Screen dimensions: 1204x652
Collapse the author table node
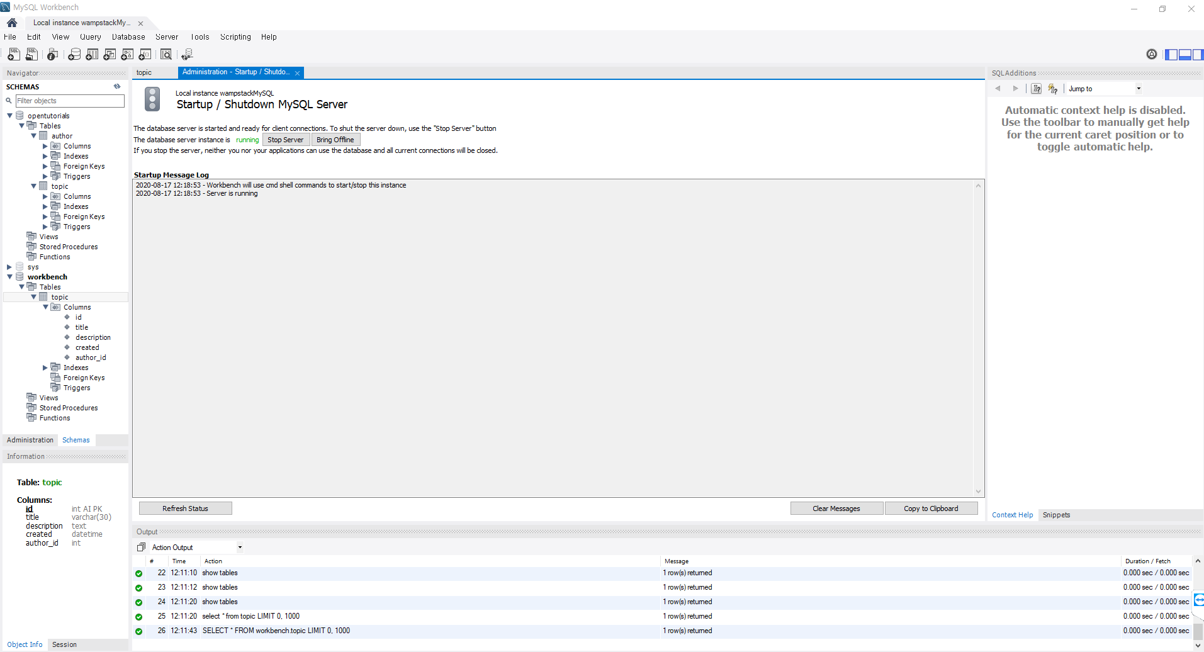click(33, 136)
